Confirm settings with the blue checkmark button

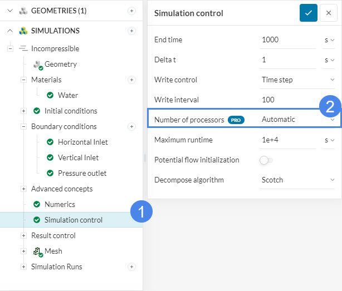(x=308, y=13)
